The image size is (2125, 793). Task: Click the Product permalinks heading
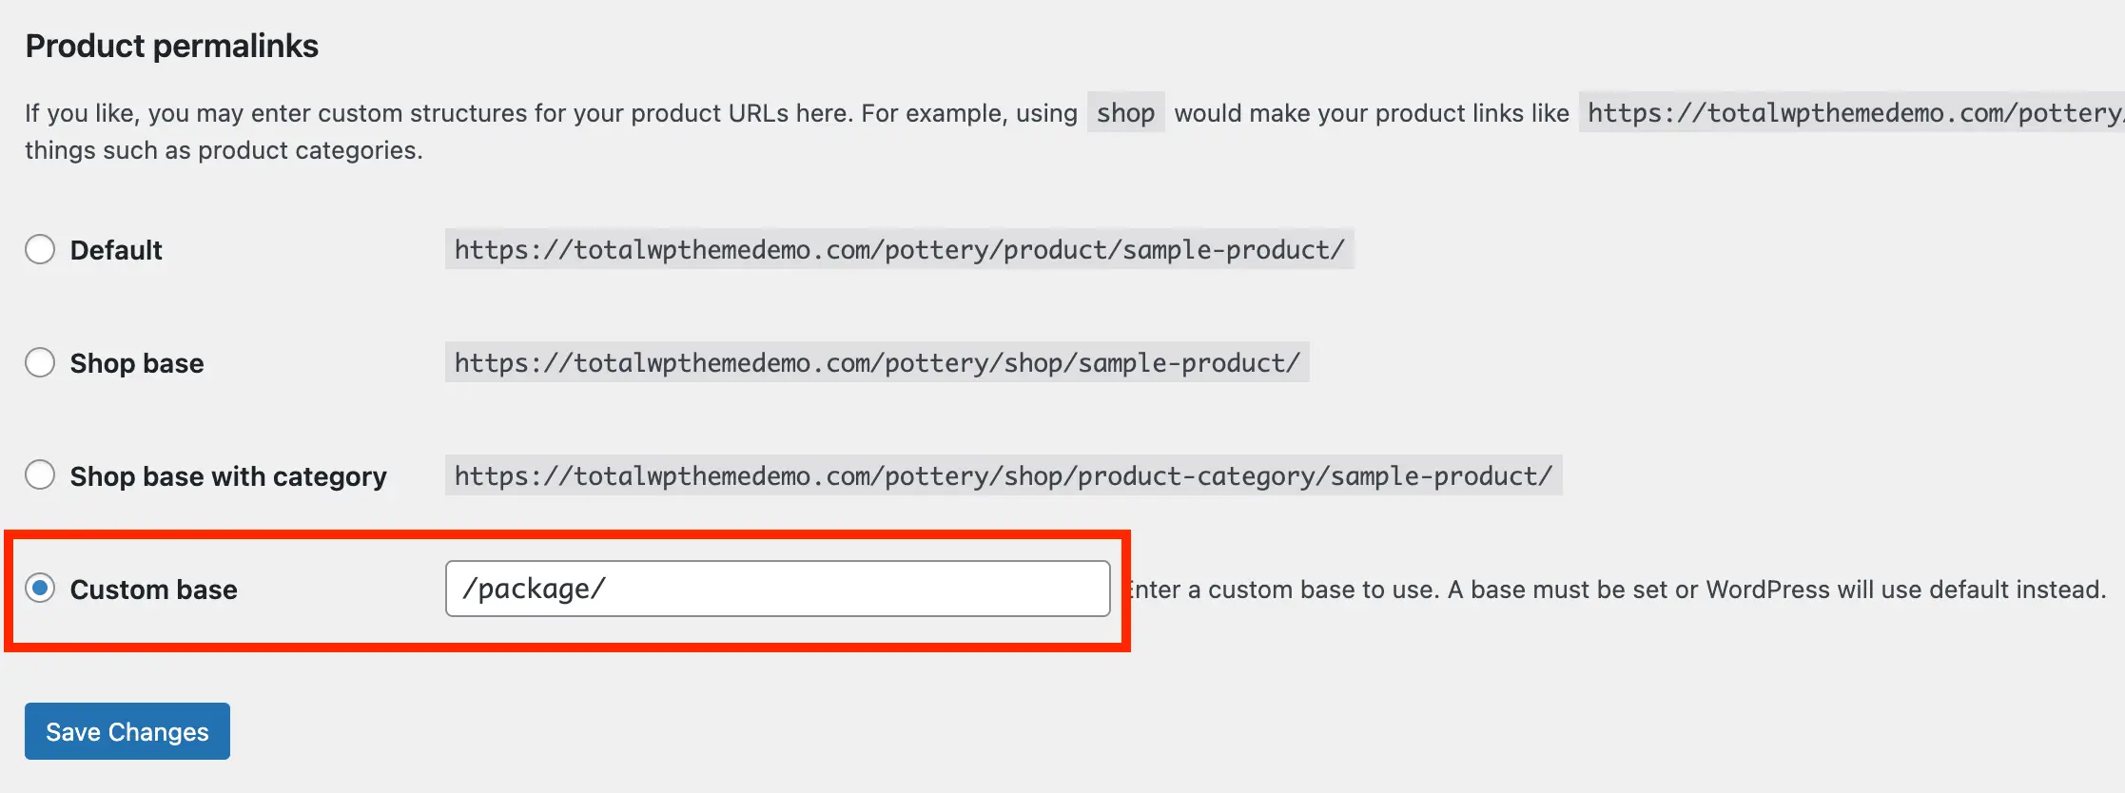point(172,45)
